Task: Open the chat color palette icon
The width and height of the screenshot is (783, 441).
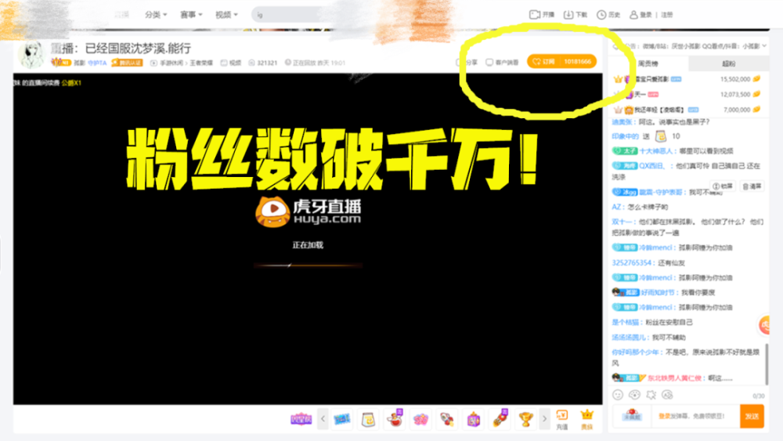Action: (634, 395)
